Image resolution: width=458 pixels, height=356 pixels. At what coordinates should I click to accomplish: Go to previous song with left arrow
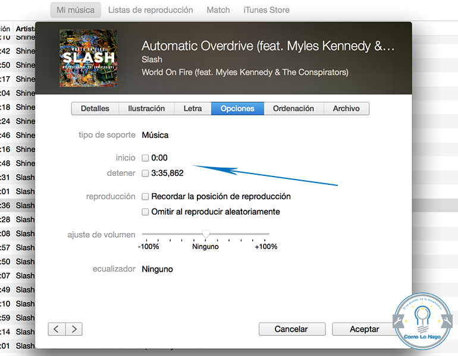57,329
